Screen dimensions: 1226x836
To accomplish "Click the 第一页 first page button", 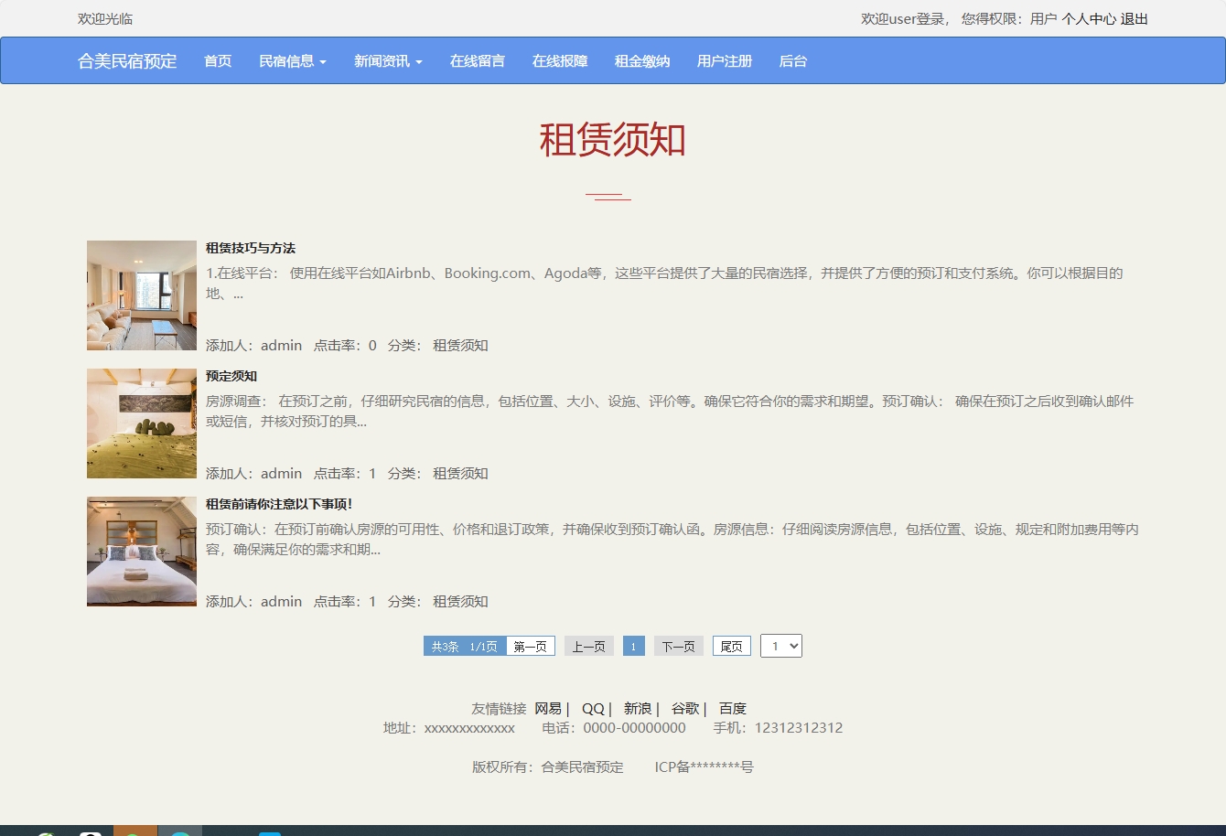I will pyautogui.click(x=531, y=646).
